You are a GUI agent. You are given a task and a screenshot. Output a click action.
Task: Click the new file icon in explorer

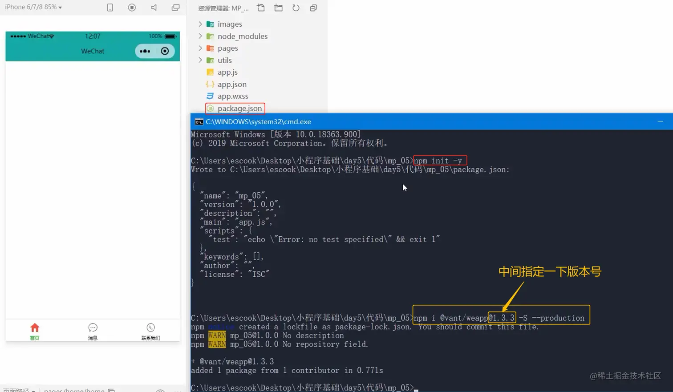tap(261, 8)
